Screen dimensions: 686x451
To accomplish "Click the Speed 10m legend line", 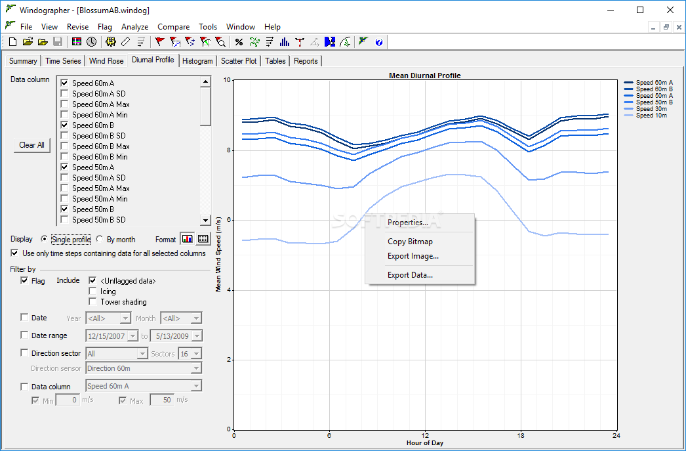I will [x=629, y=116].
